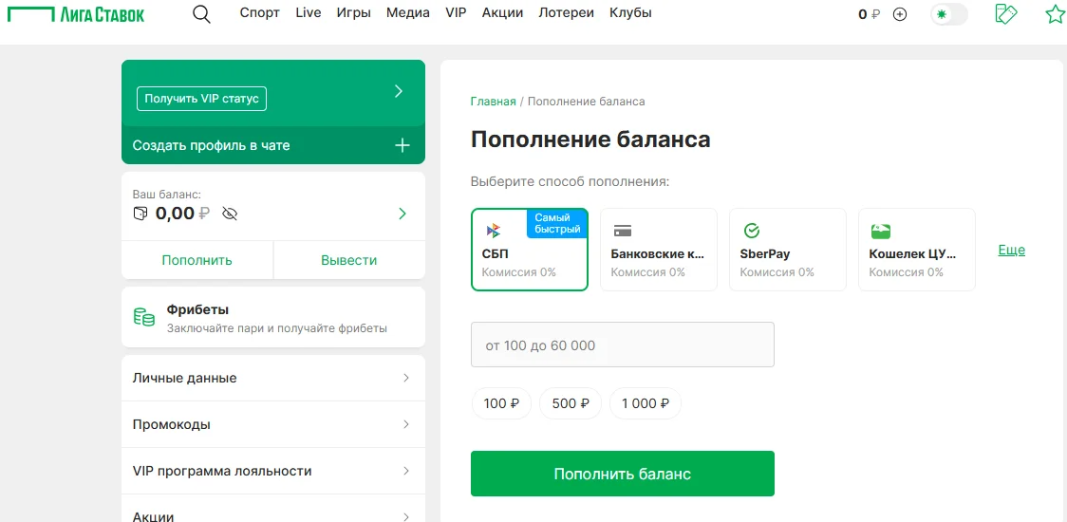Expand balance details with green chevron
Screen dimensions: 1067x522
point(402,214)
